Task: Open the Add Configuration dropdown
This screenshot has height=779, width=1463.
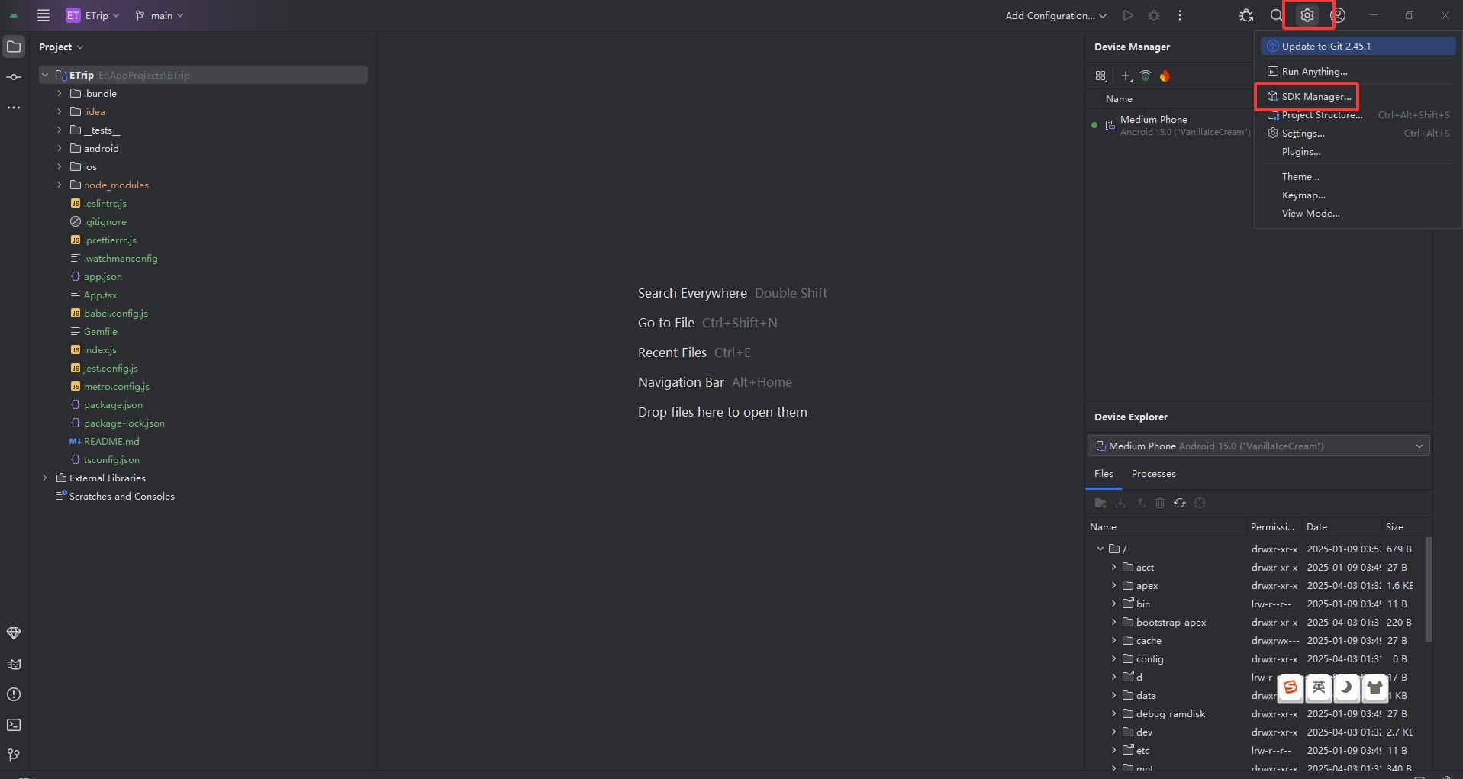Action: (1055, 15)
